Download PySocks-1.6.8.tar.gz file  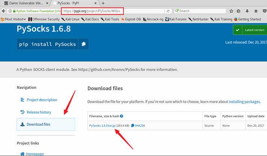(x=103, y=126)
